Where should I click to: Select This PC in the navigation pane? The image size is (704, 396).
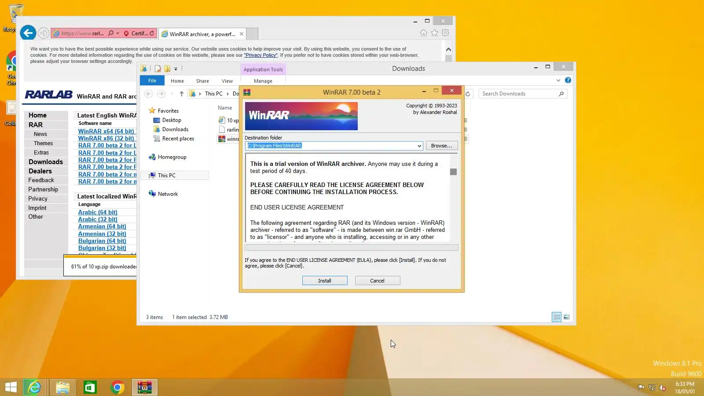pos(166,176)
